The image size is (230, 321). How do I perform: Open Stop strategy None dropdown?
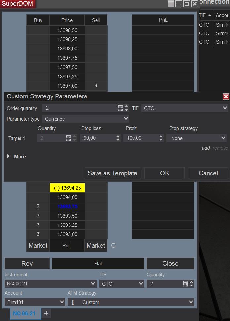[197, 138]
